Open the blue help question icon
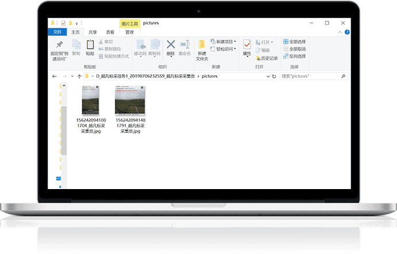This screenshot has height=254, width=397. tap(347, 32)
